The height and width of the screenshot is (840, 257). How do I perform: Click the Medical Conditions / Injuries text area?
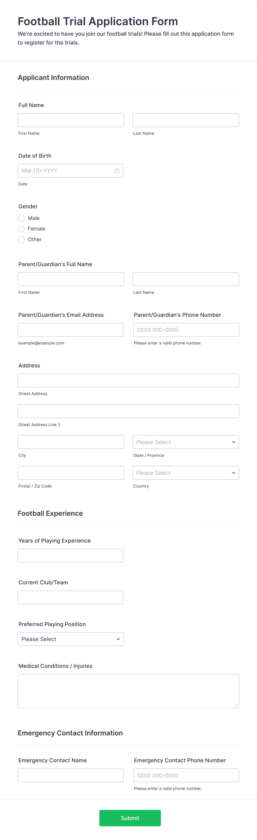128,691
